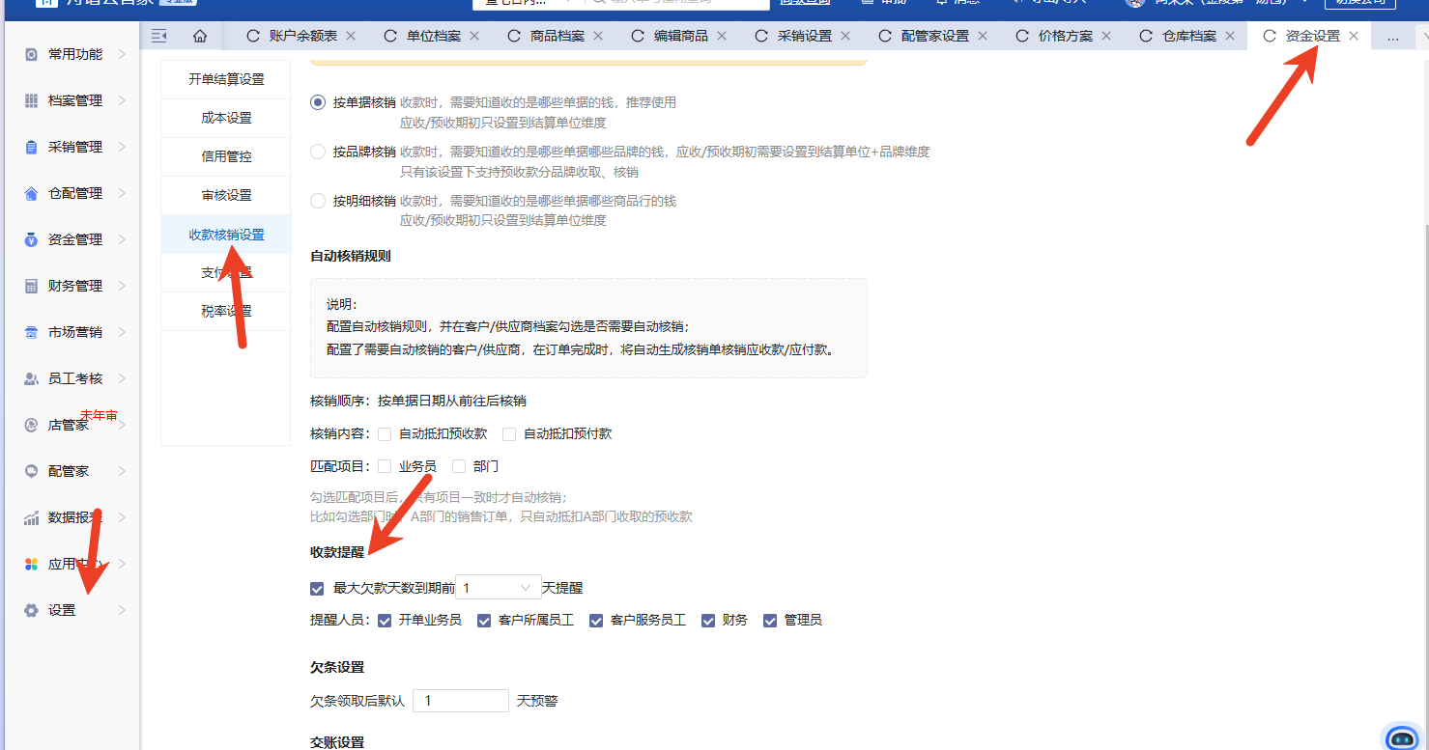Viewport: 1429px width, 750px height.
Task: Click the 欠条 warning days input field
Action: click(460, 701)
